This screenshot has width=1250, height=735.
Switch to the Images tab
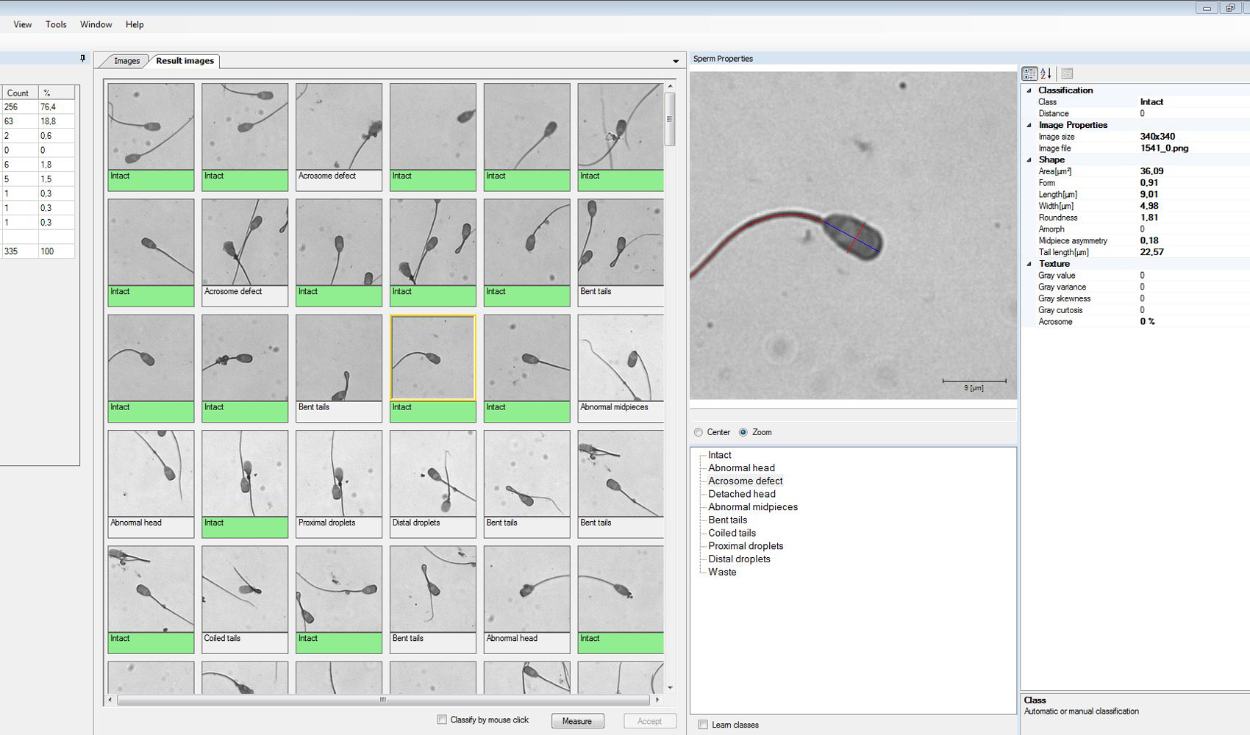(126, 61)
